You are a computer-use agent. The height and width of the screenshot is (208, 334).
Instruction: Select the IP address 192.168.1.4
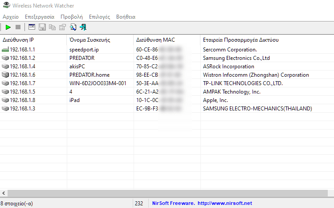[22, 67]
